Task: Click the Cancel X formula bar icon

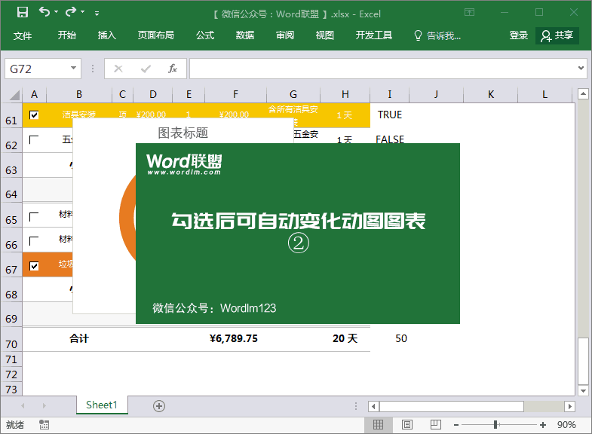Action: pos(118,69)
